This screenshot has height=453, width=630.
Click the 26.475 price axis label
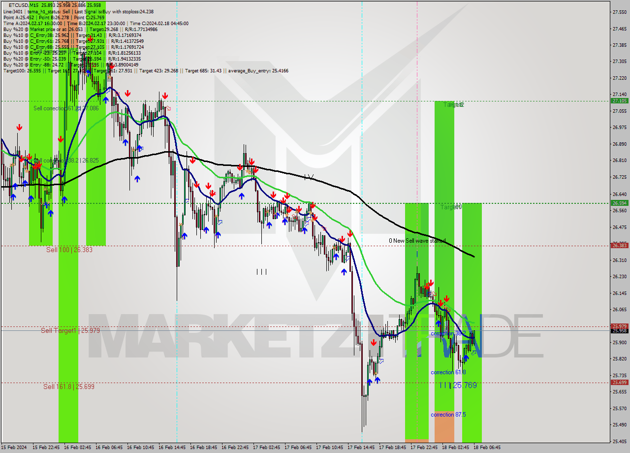click(619, 227)
